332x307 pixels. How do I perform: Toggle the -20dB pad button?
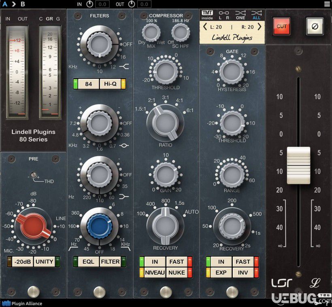[22, 262]
